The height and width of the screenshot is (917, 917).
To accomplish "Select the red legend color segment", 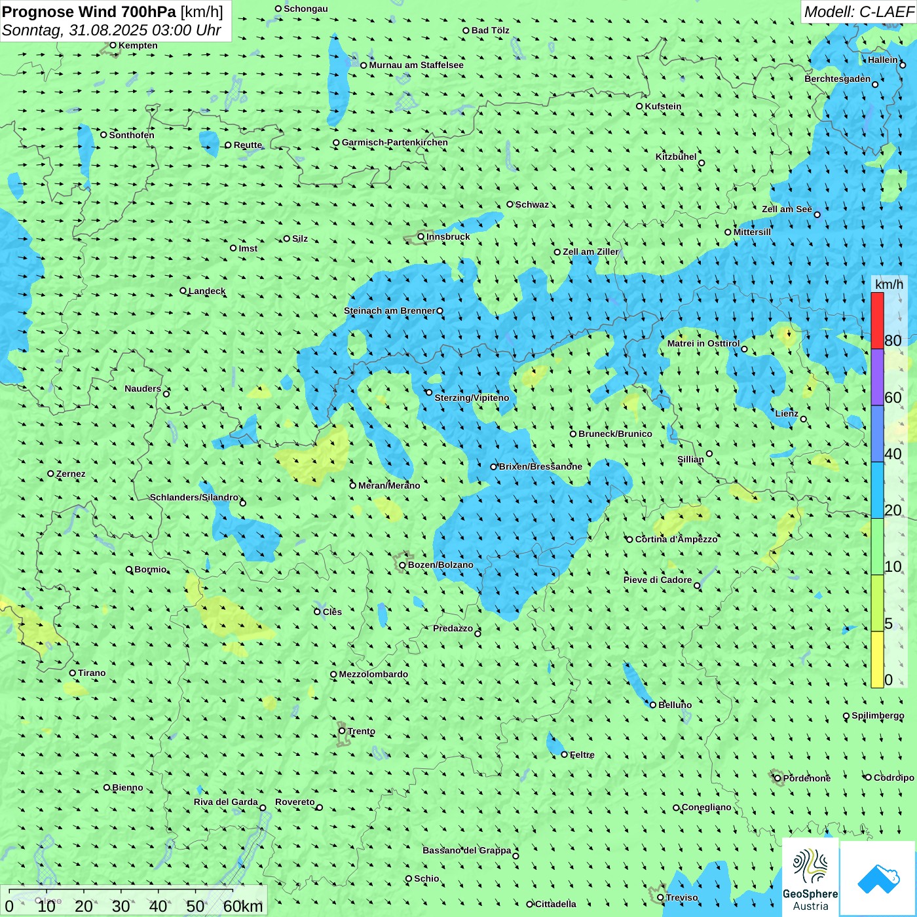I will [x=877, y=320].
